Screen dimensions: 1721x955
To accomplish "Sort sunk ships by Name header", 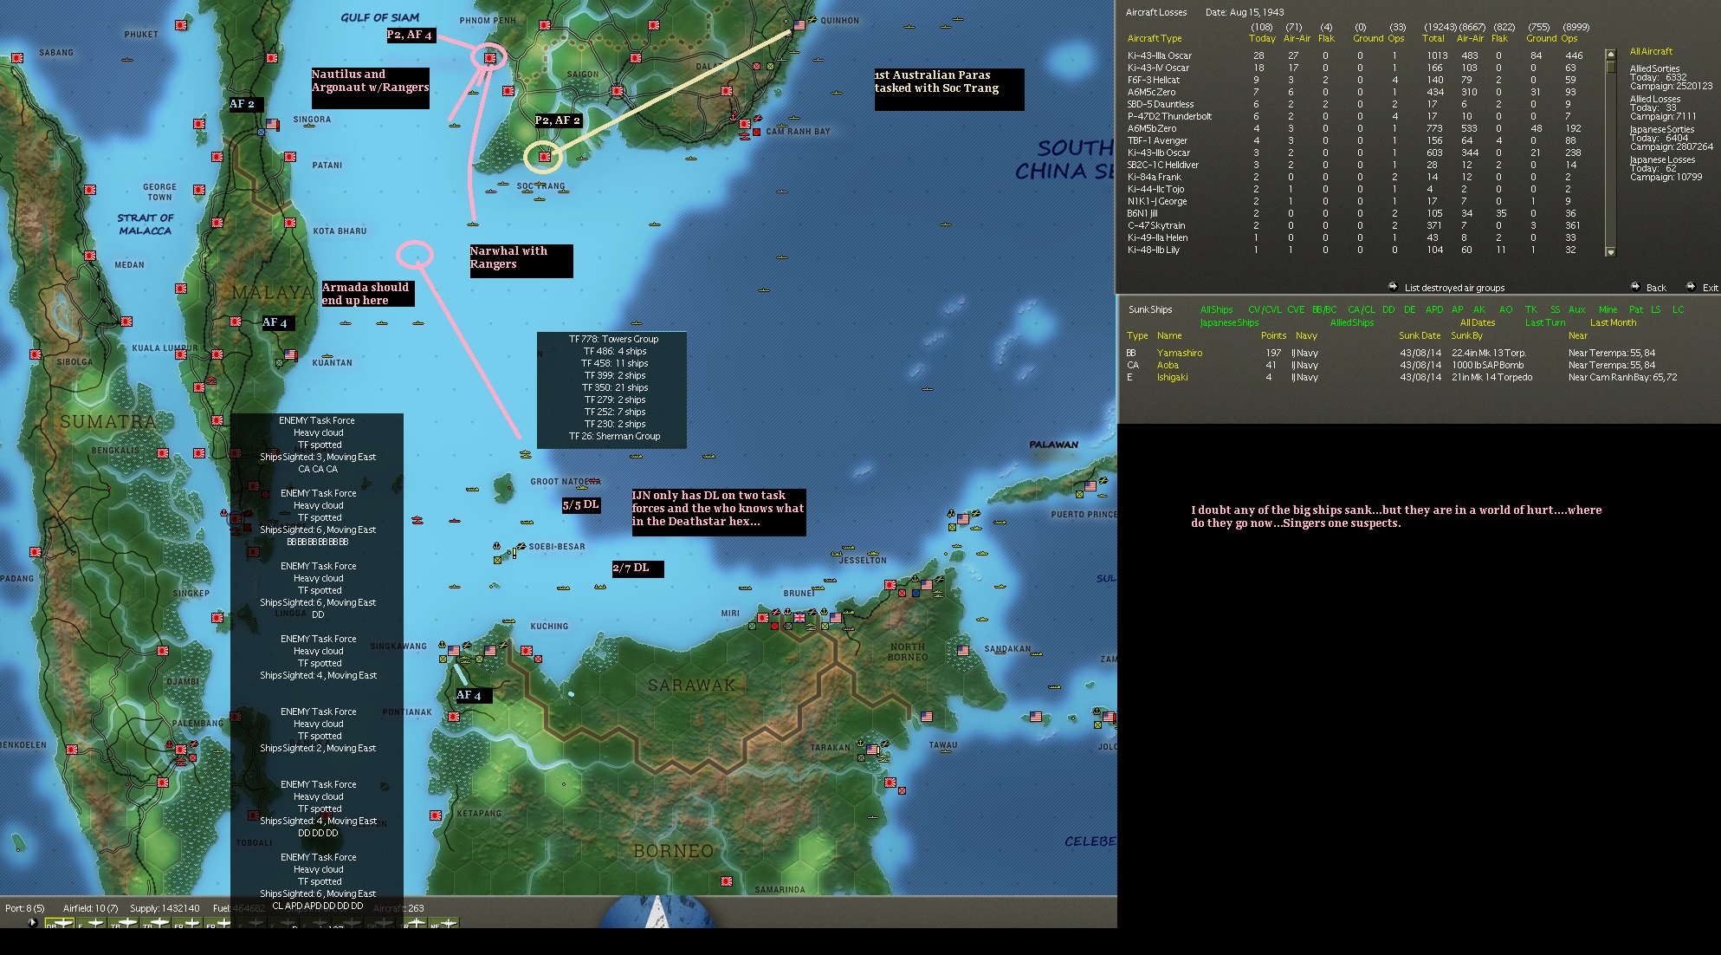I will point(1169,335).
